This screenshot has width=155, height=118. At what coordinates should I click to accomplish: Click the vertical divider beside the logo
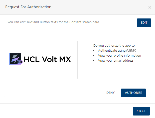coord(78,60)
